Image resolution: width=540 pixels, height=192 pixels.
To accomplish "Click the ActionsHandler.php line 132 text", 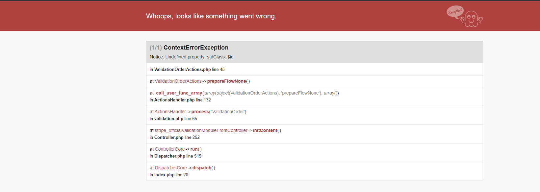I will pos(180,100).
